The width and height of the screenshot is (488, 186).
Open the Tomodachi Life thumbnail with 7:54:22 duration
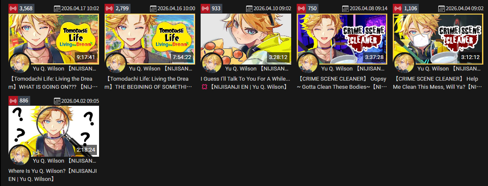(x=150, y=39)
